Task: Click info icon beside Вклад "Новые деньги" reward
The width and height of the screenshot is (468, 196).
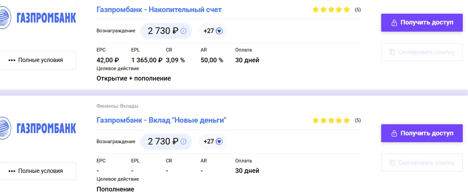Action: tap(183, 142)
